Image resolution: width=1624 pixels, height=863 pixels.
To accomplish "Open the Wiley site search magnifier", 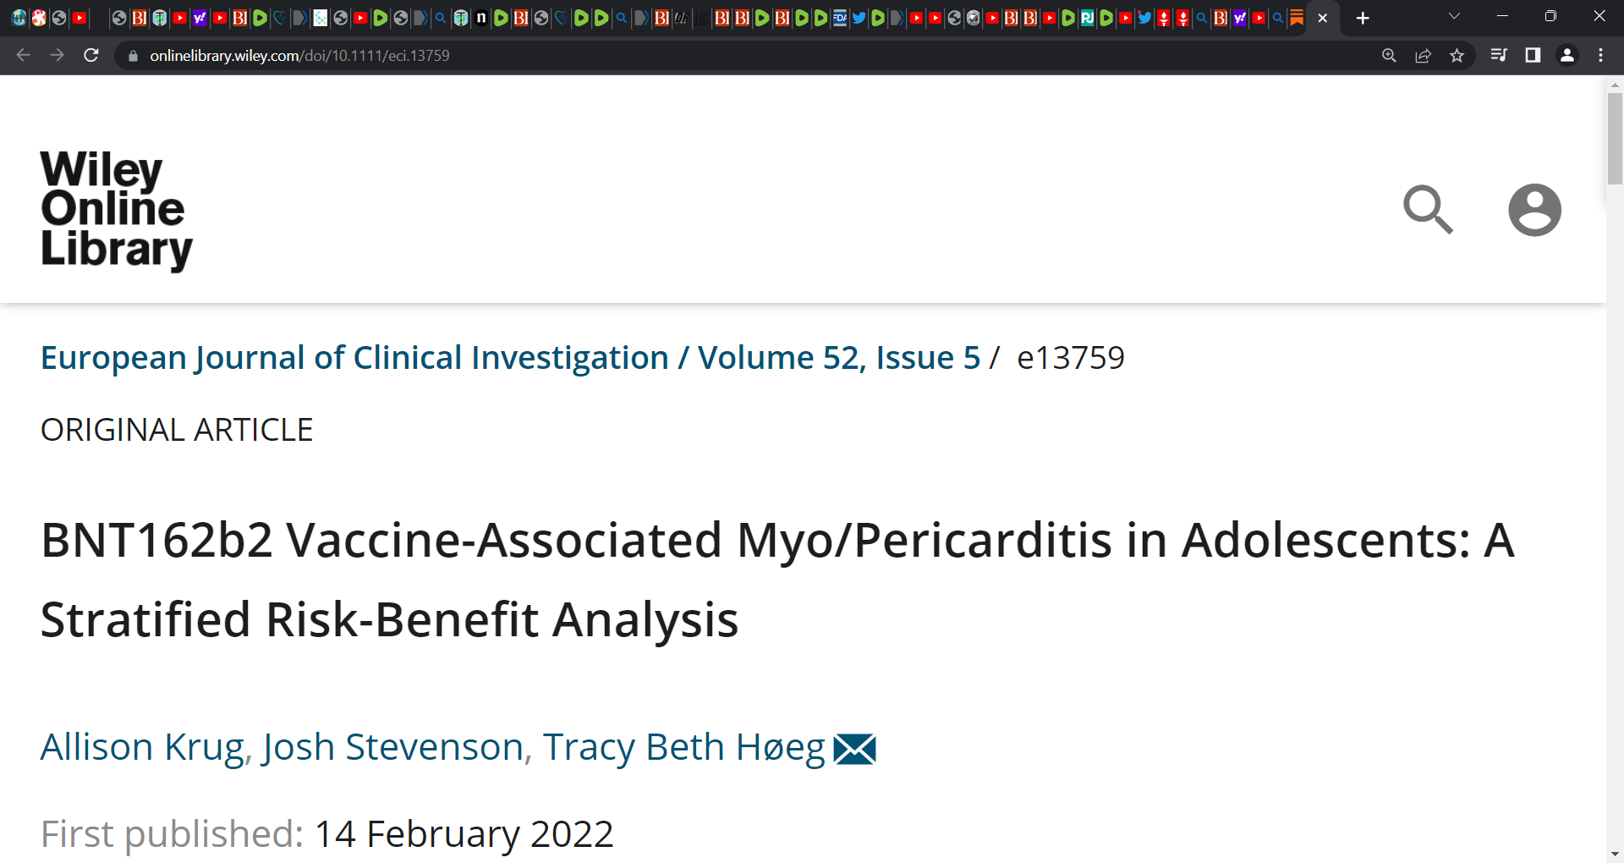I will tap(1428, 210).
